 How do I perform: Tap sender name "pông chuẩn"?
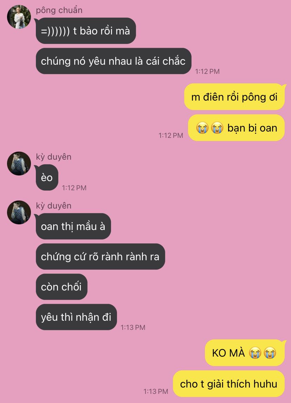click(59, 10)
